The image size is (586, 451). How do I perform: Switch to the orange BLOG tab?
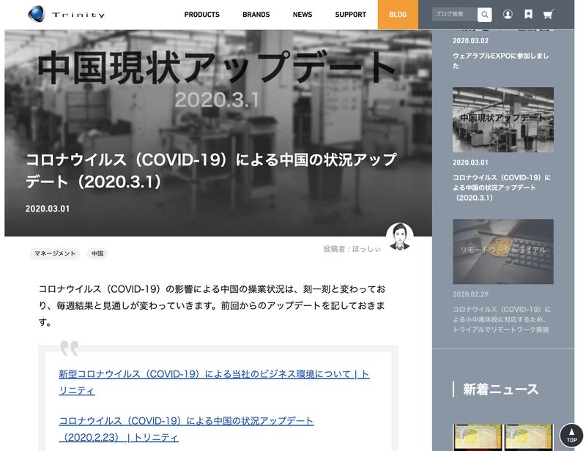click(397, 14)
